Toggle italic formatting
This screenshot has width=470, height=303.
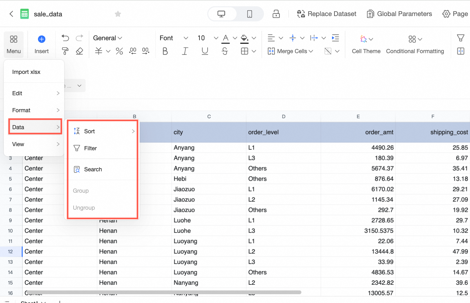[x=185, y=51]
